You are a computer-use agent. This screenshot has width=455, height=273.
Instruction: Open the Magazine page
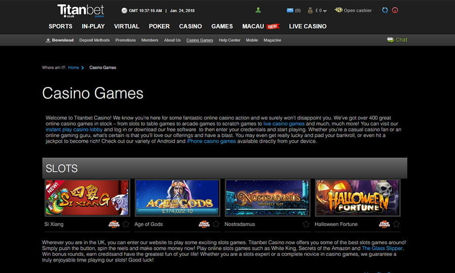click(272, 40)
